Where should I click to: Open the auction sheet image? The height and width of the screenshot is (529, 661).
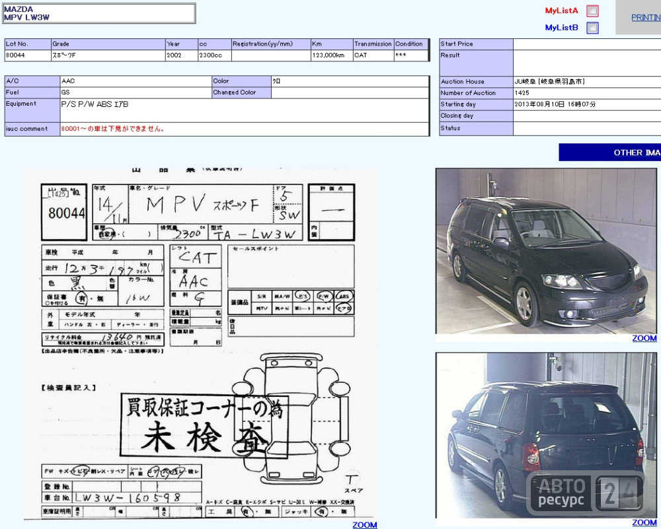pos(201,343)
